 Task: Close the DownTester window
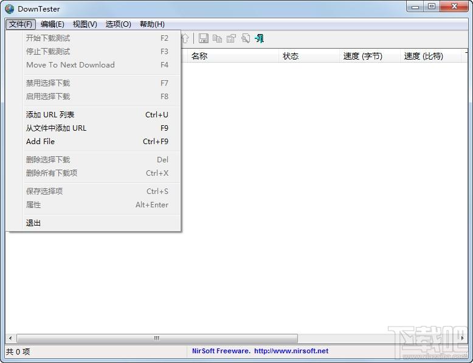[x=454, y=7]
